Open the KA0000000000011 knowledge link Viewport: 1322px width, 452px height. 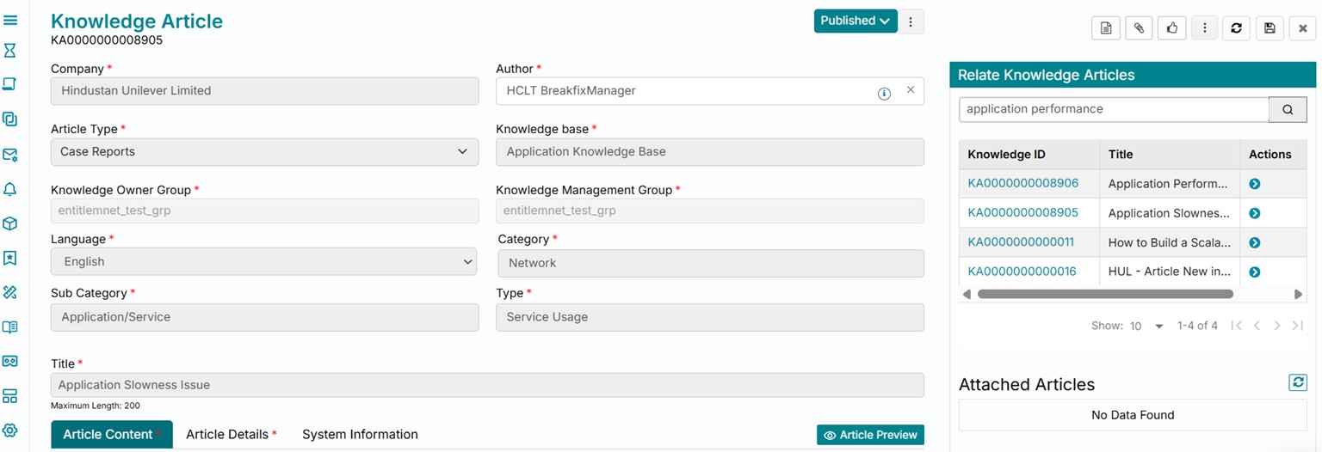[1021, 242]
